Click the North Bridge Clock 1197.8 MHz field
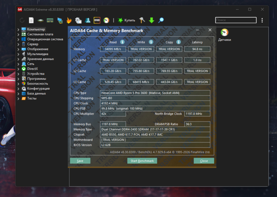Viewport: 277px width, 197px height. pos(197,114)
